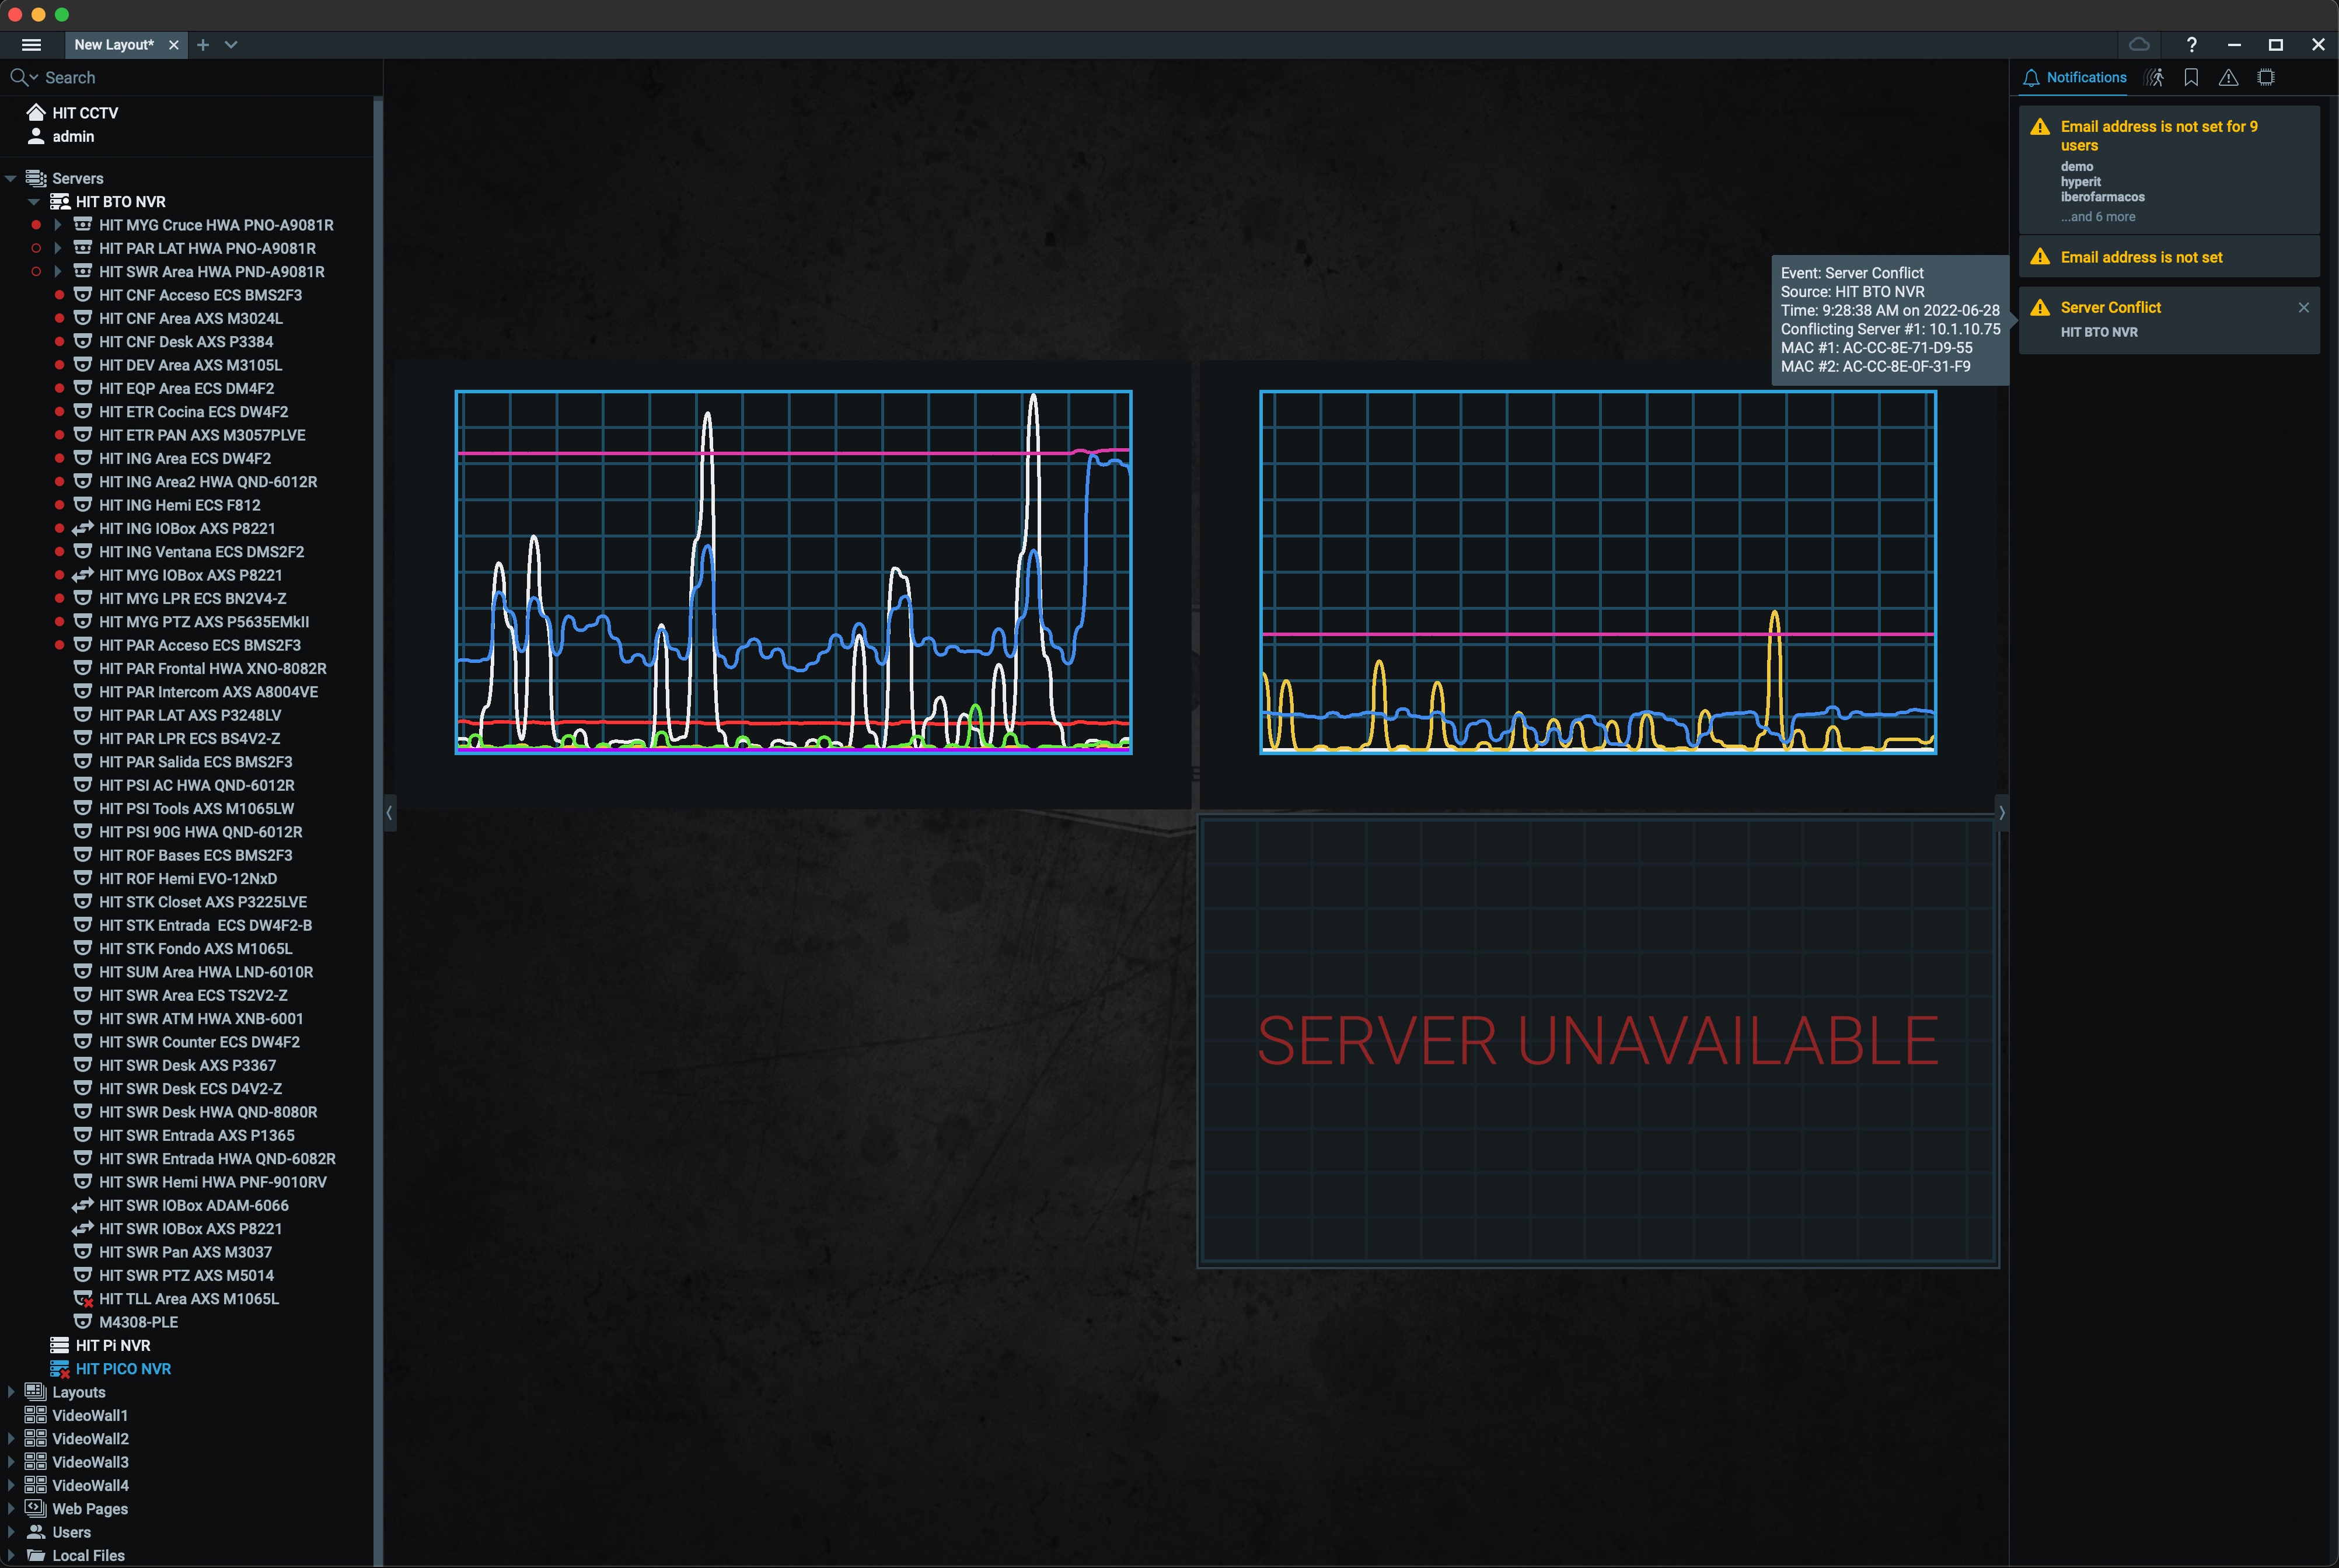Click the Layouts folder icon
Screen dimensions: 2339x1568
point(36,1392)
